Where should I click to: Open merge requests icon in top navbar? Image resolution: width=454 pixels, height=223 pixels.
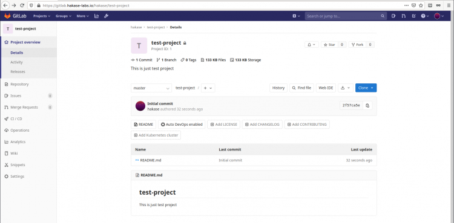tap(403, 16)
